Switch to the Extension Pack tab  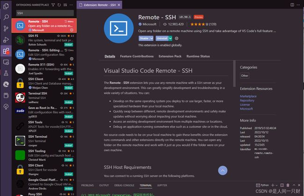tap(170, 56)
